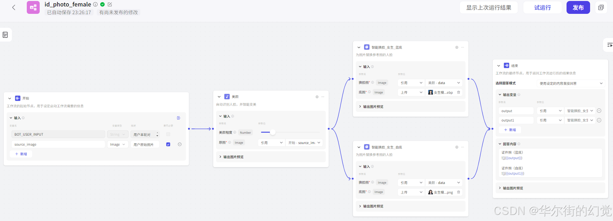The height and width of the screenshot is (221, 613).
Task: Click the 有尚未发布的修改 status text
Action: pos(118,13)
